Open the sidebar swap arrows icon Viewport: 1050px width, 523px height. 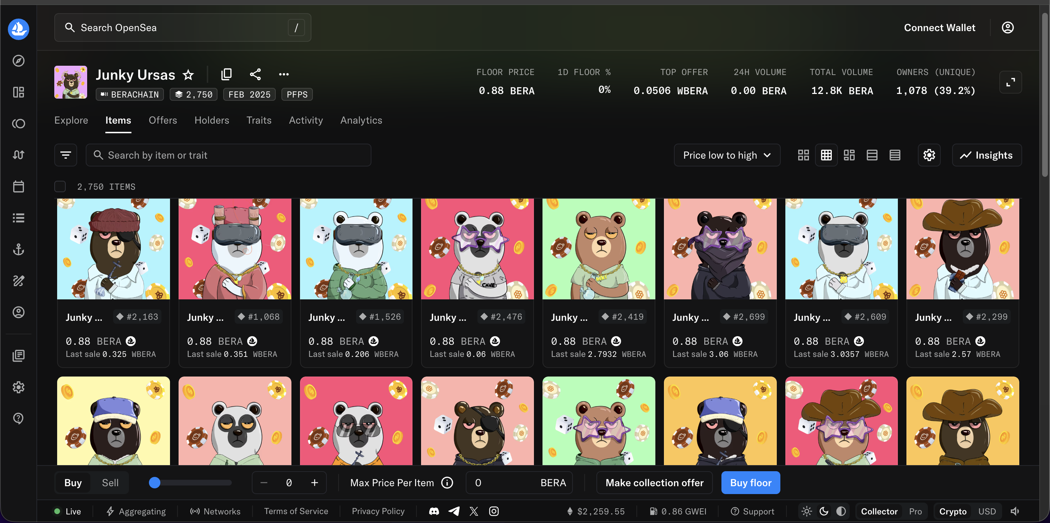click(18, 155)
